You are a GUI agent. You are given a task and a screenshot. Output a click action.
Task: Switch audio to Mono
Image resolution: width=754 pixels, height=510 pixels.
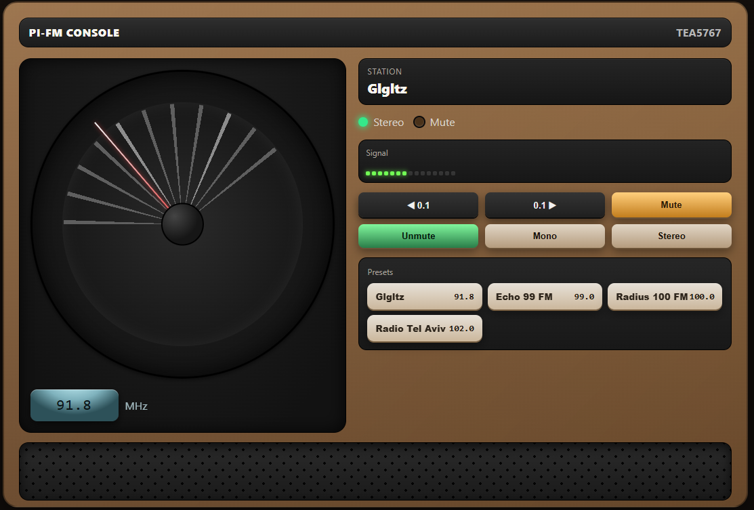click(x=545, y=236)
